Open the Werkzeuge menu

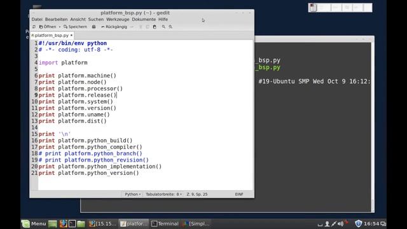point(118,19)
